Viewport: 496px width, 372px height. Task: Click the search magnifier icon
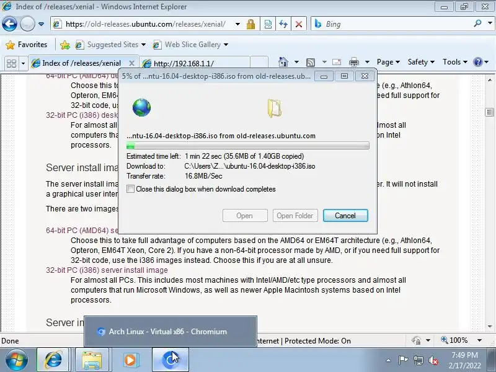click(x=478, y=24)
